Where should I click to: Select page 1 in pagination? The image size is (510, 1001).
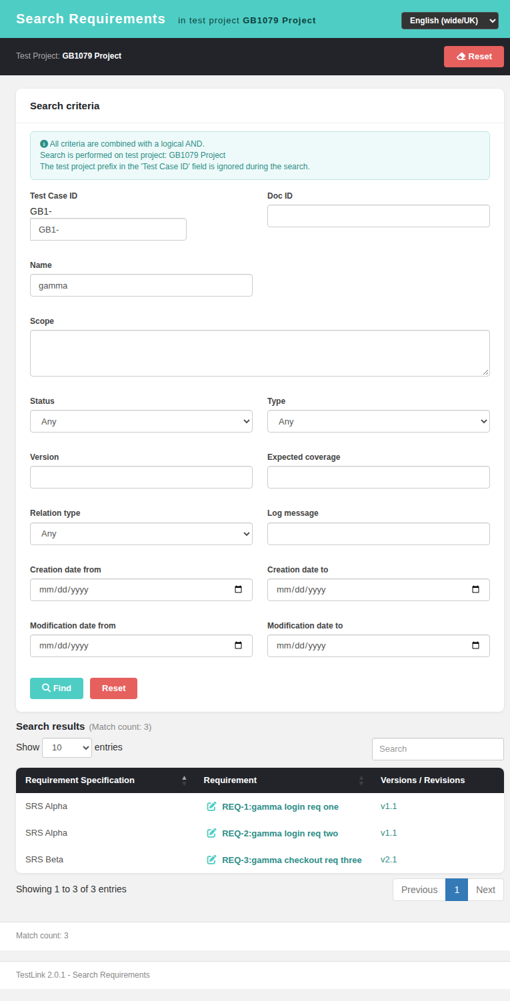click(457, 890)
